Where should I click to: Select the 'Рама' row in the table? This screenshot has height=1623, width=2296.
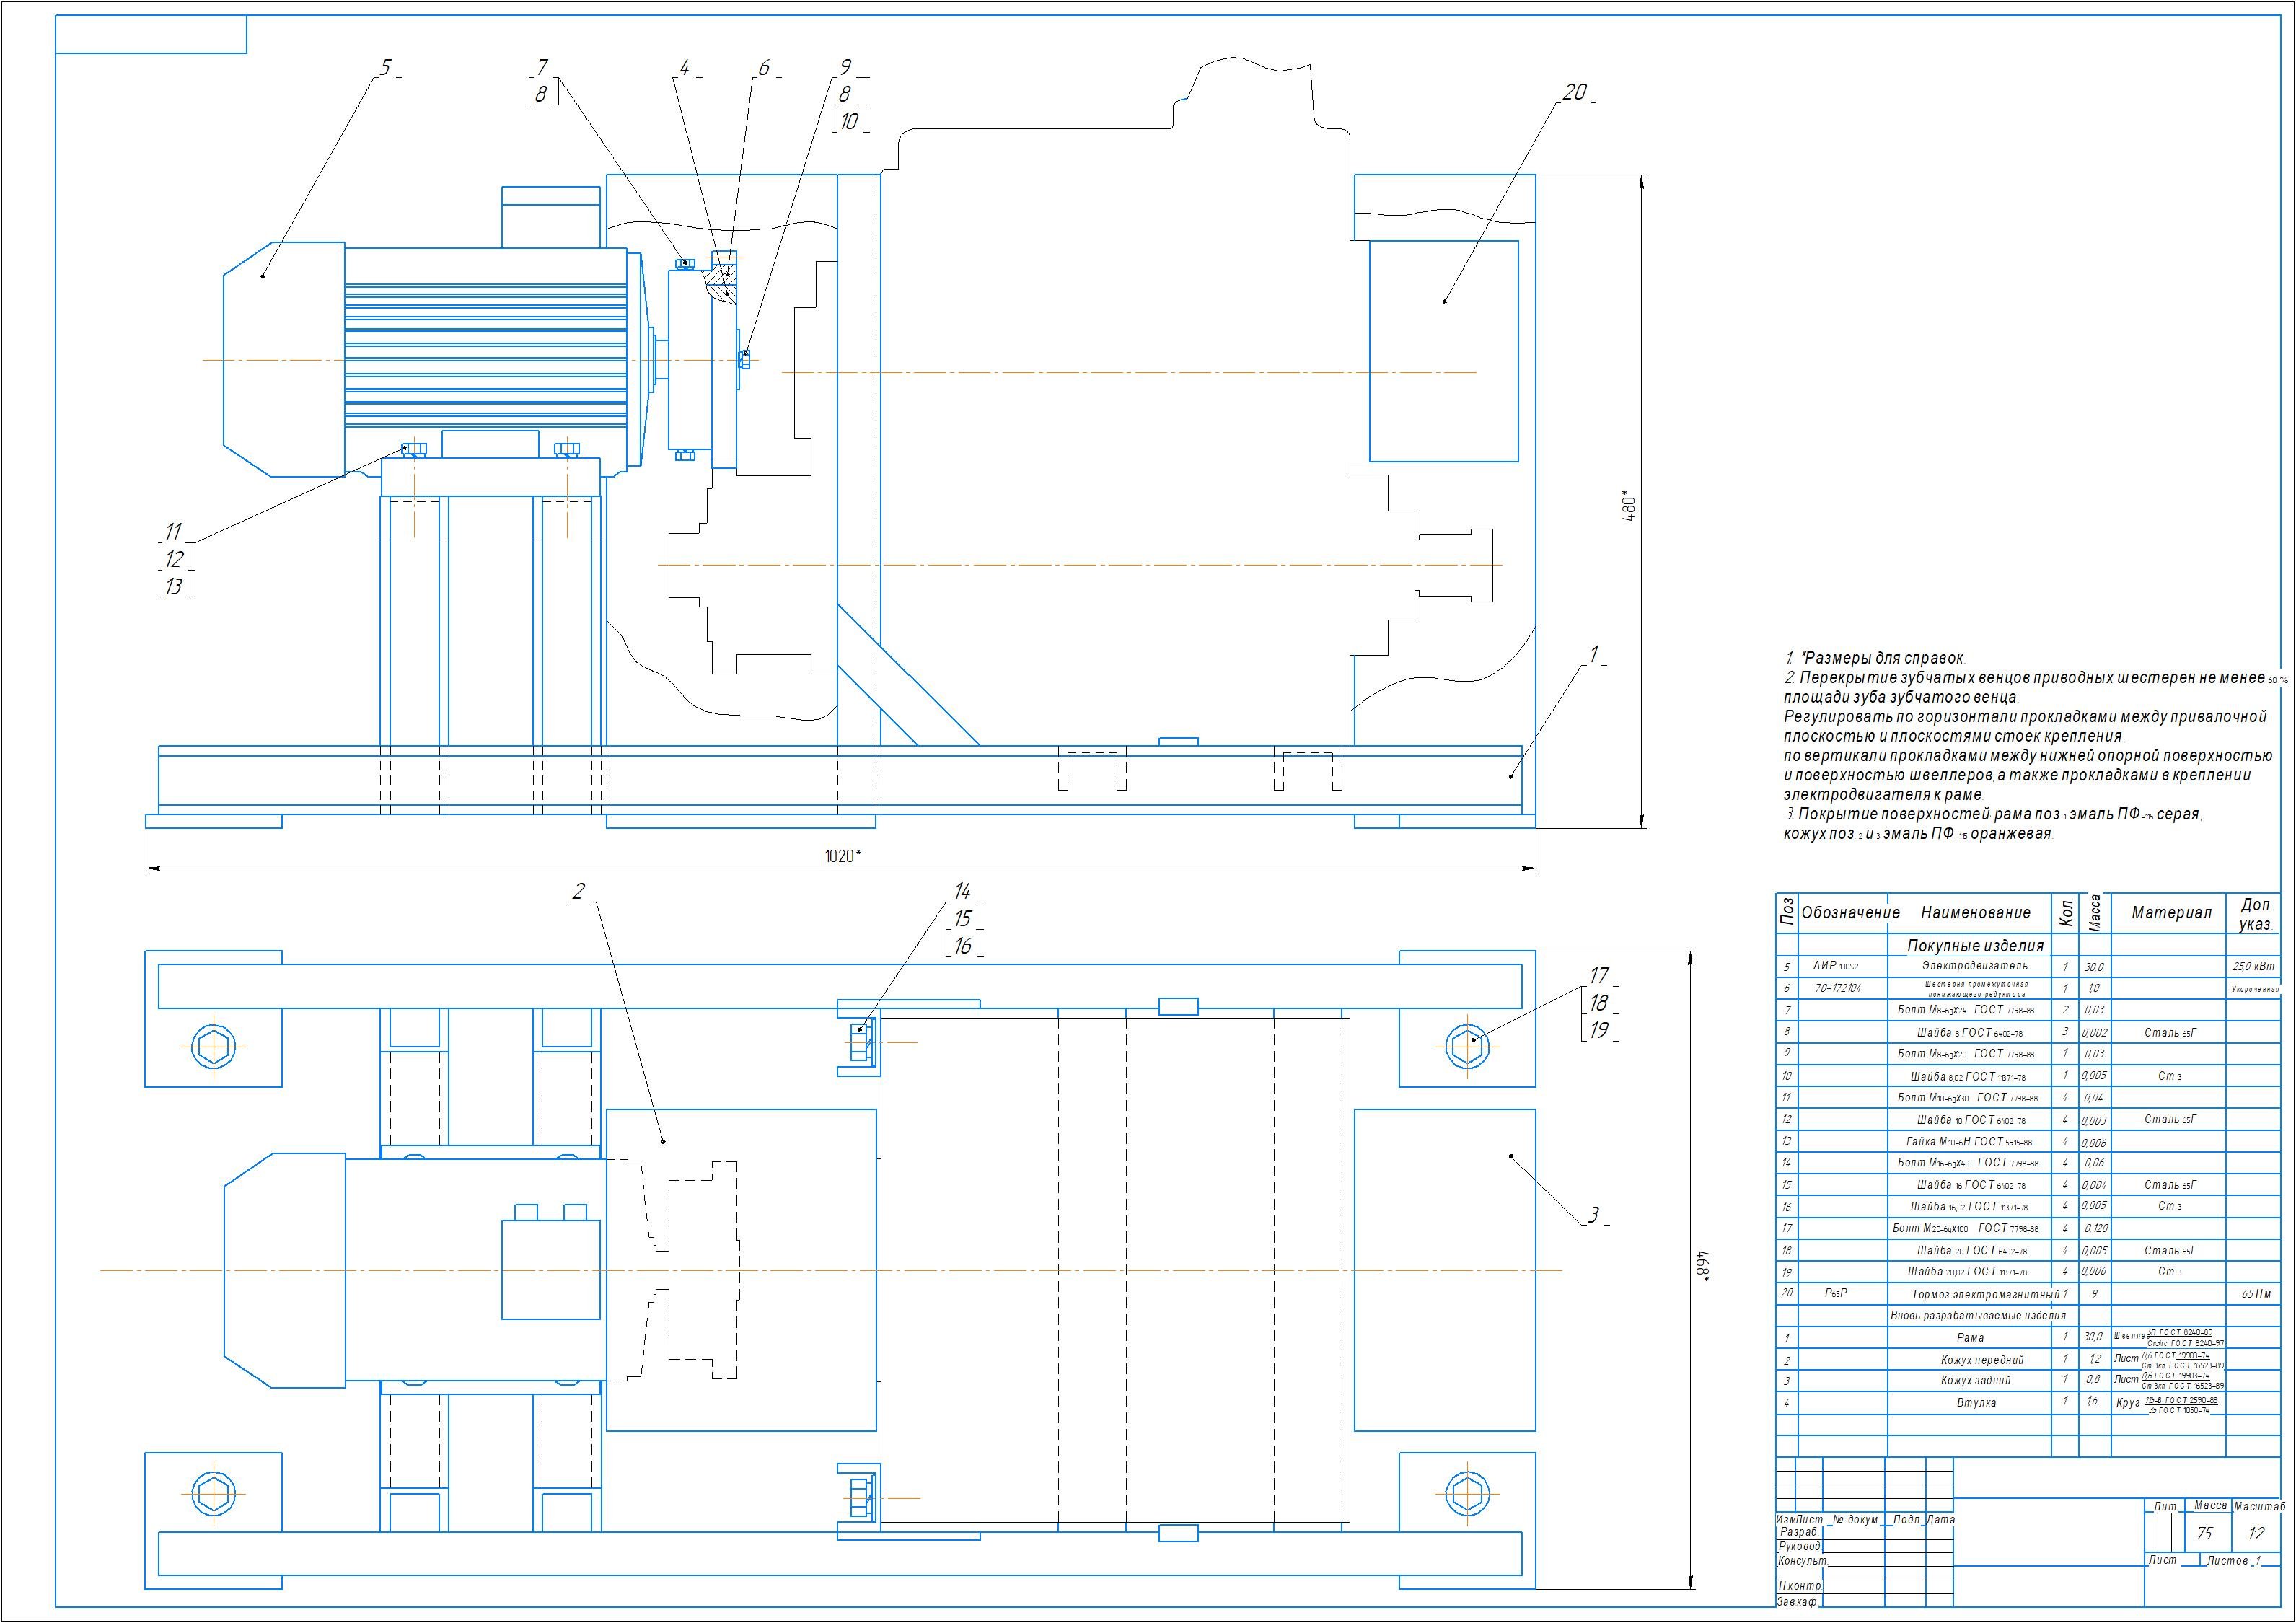1970,1338
